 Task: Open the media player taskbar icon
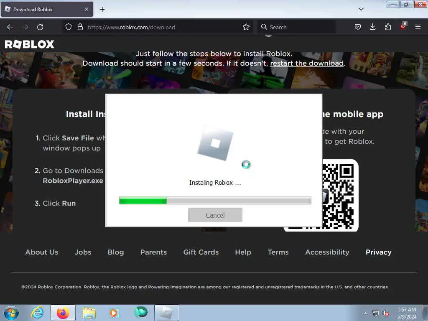coord(114,313)
